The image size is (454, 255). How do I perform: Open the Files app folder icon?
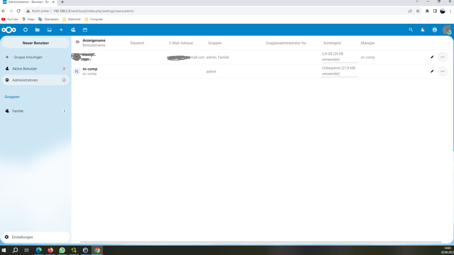click(x=37, y=30)
